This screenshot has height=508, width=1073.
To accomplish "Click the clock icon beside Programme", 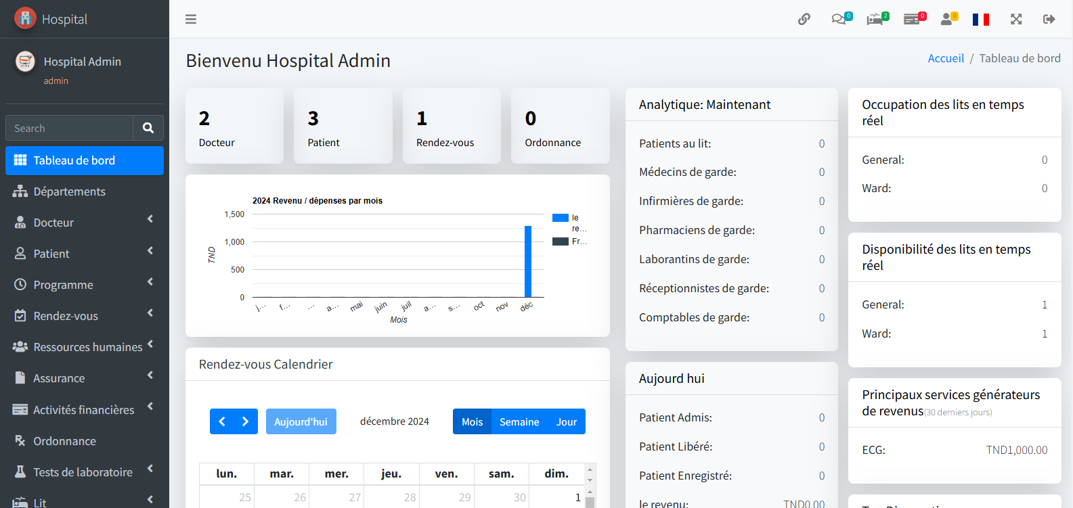I will [20, 285].
